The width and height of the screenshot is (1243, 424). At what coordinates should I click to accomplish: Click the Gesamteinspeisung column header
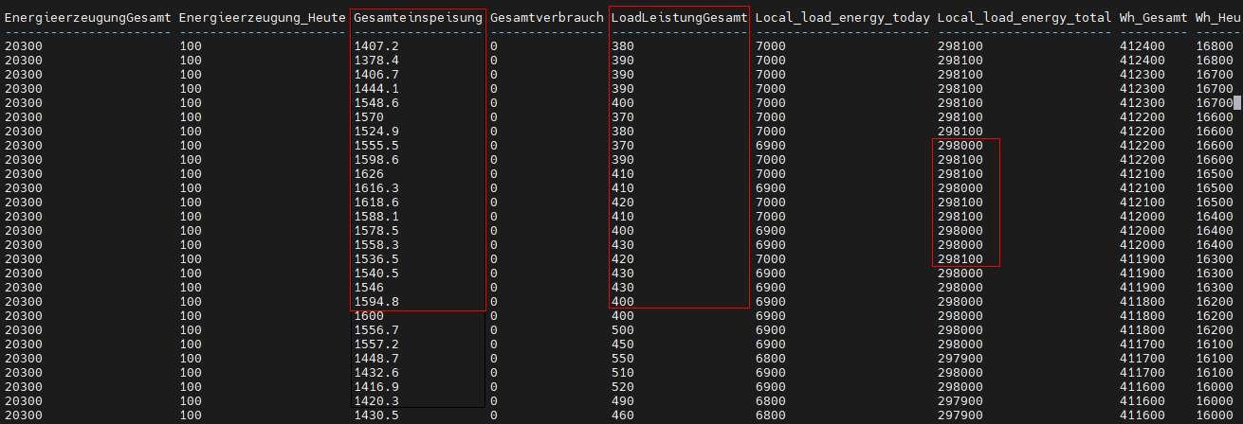(418, 18)
